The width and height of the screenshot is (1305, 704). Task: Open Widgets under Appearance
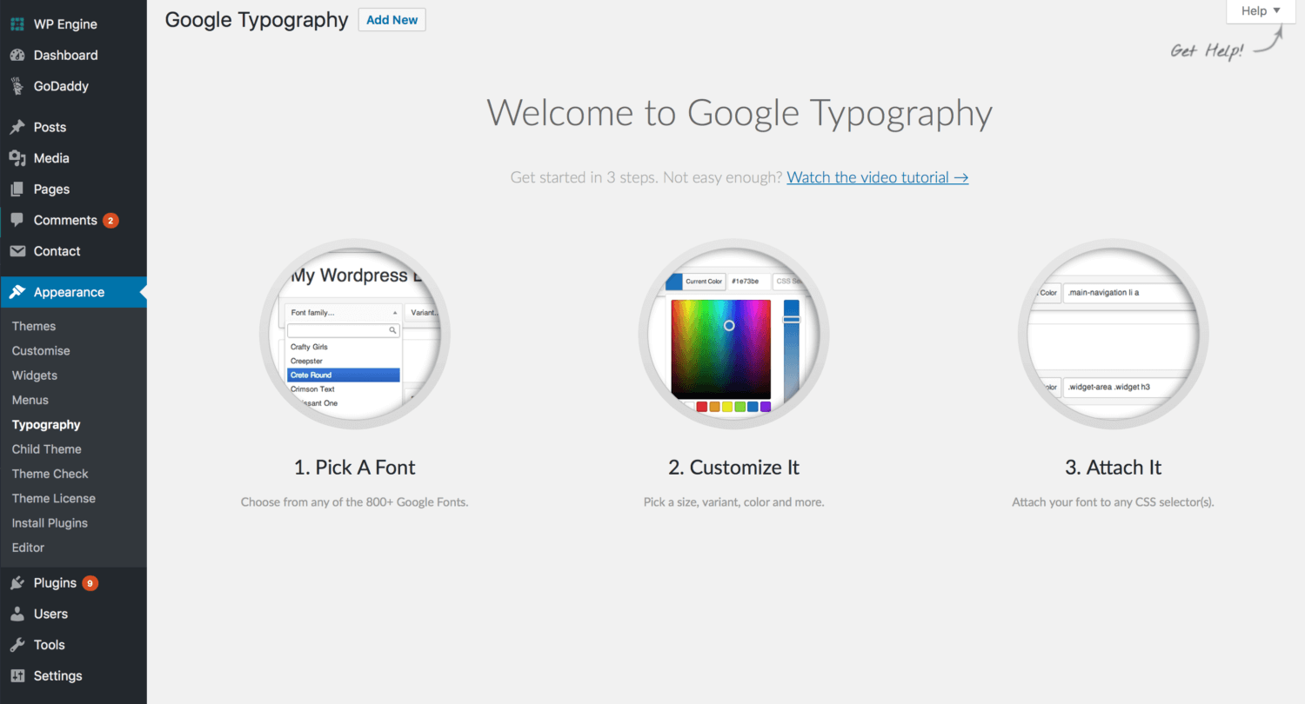pyautogui.click(x=35, y=375)
